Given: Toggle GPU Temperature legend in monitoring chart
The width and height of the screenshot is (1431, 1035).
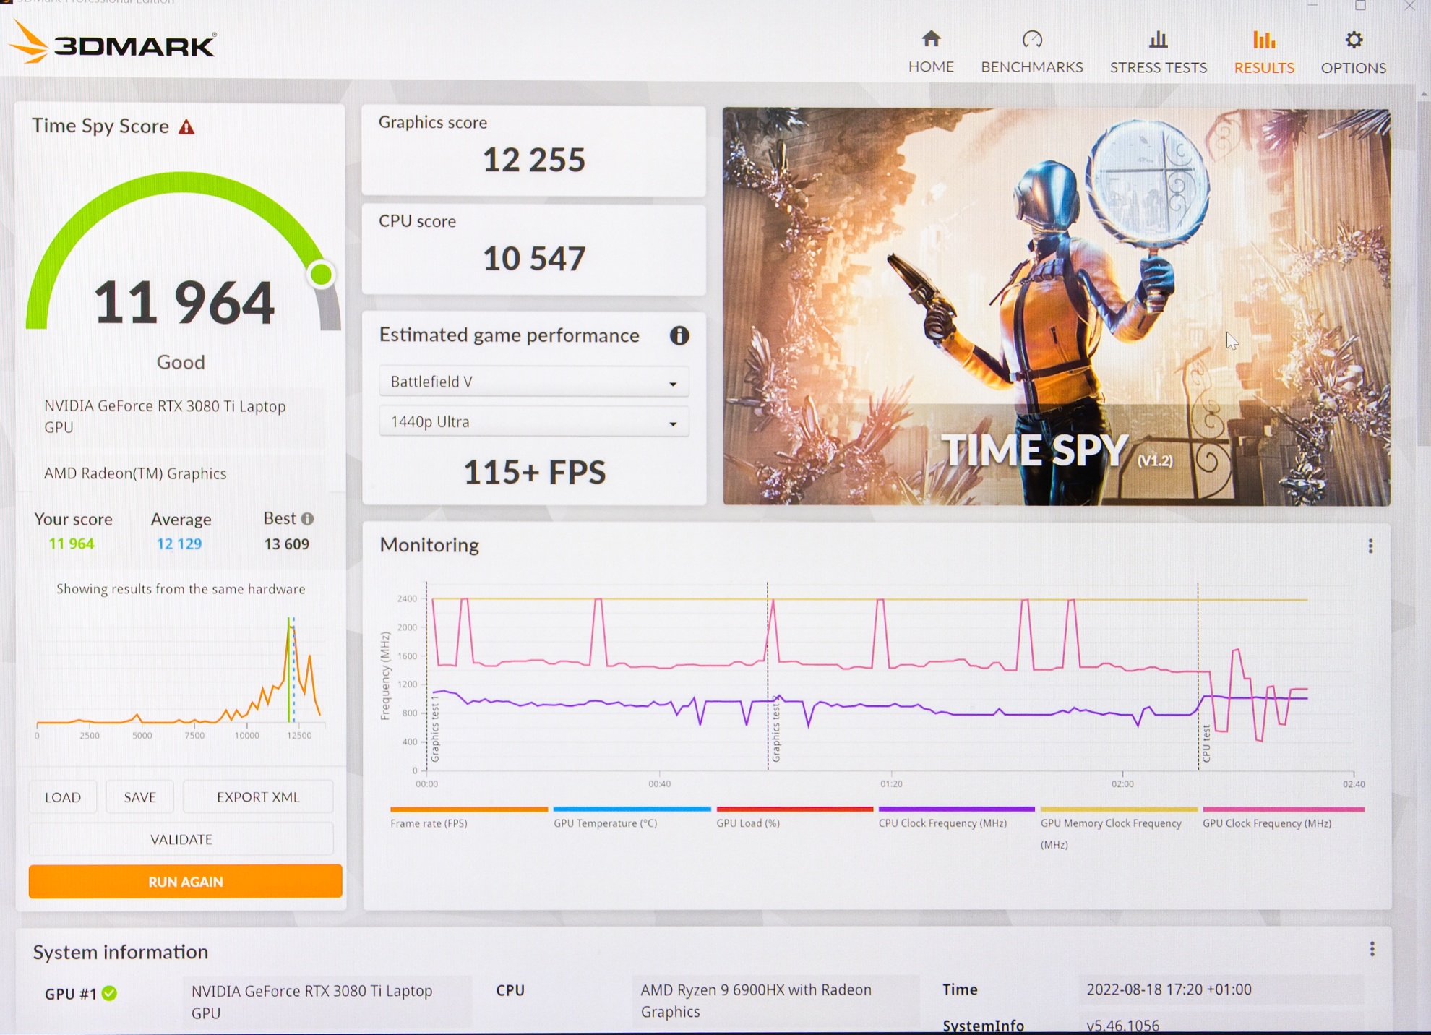Looking at the screenshot, I should 605,823.
